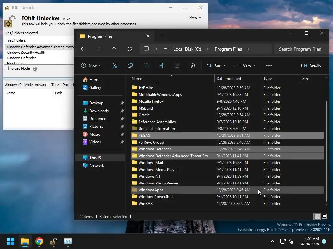Open the See more three-dots toolbar menu
Viewport: 333px width, 249px height.
point(269,65)
